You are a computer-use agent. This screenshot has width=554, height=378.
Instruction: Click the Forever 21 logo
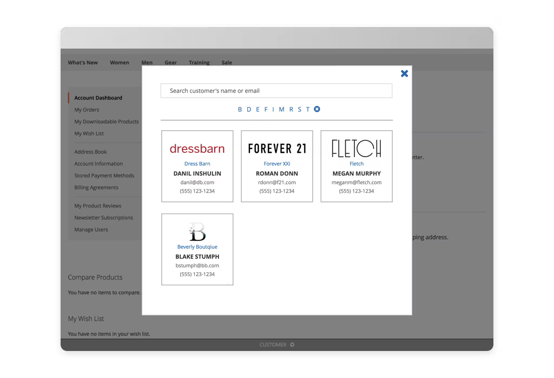click(276, 148)
